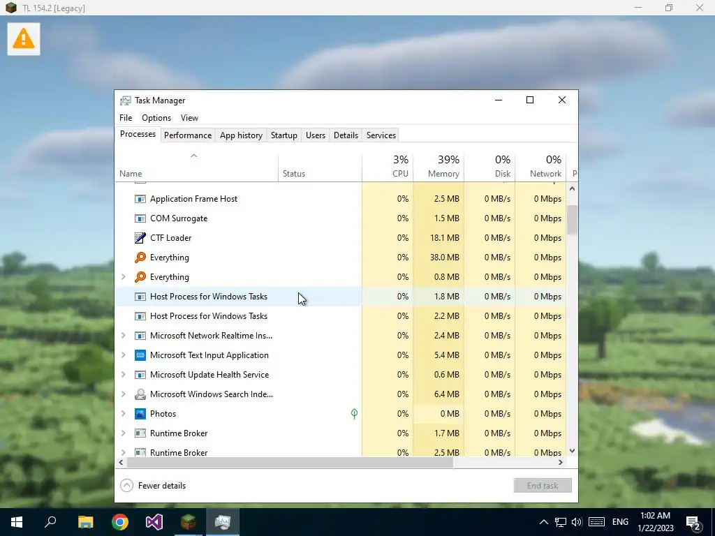Viewport: 715px width, 536px height.
Task: Sort by the Memory column header
Action: [438, 166]
